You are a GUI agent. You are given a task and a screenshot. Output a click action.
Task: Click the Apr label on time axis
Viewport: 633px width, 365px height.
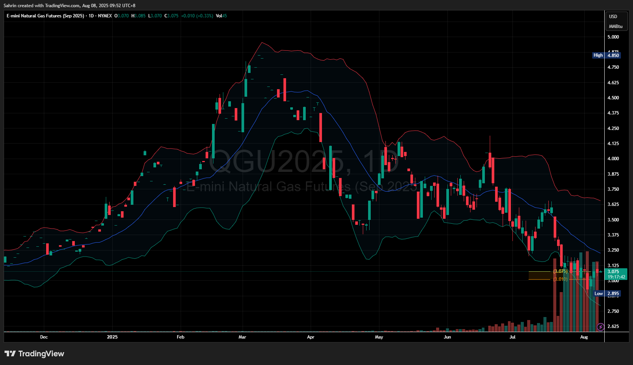pos(311,337)
